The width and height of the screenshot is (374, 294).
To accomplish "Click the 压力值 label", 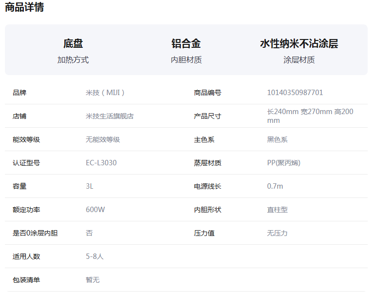I will click(x=204, y=233).
